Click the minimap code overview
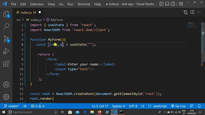The width and height of the screenshot is (205, 115). click(x=194, y=25)
